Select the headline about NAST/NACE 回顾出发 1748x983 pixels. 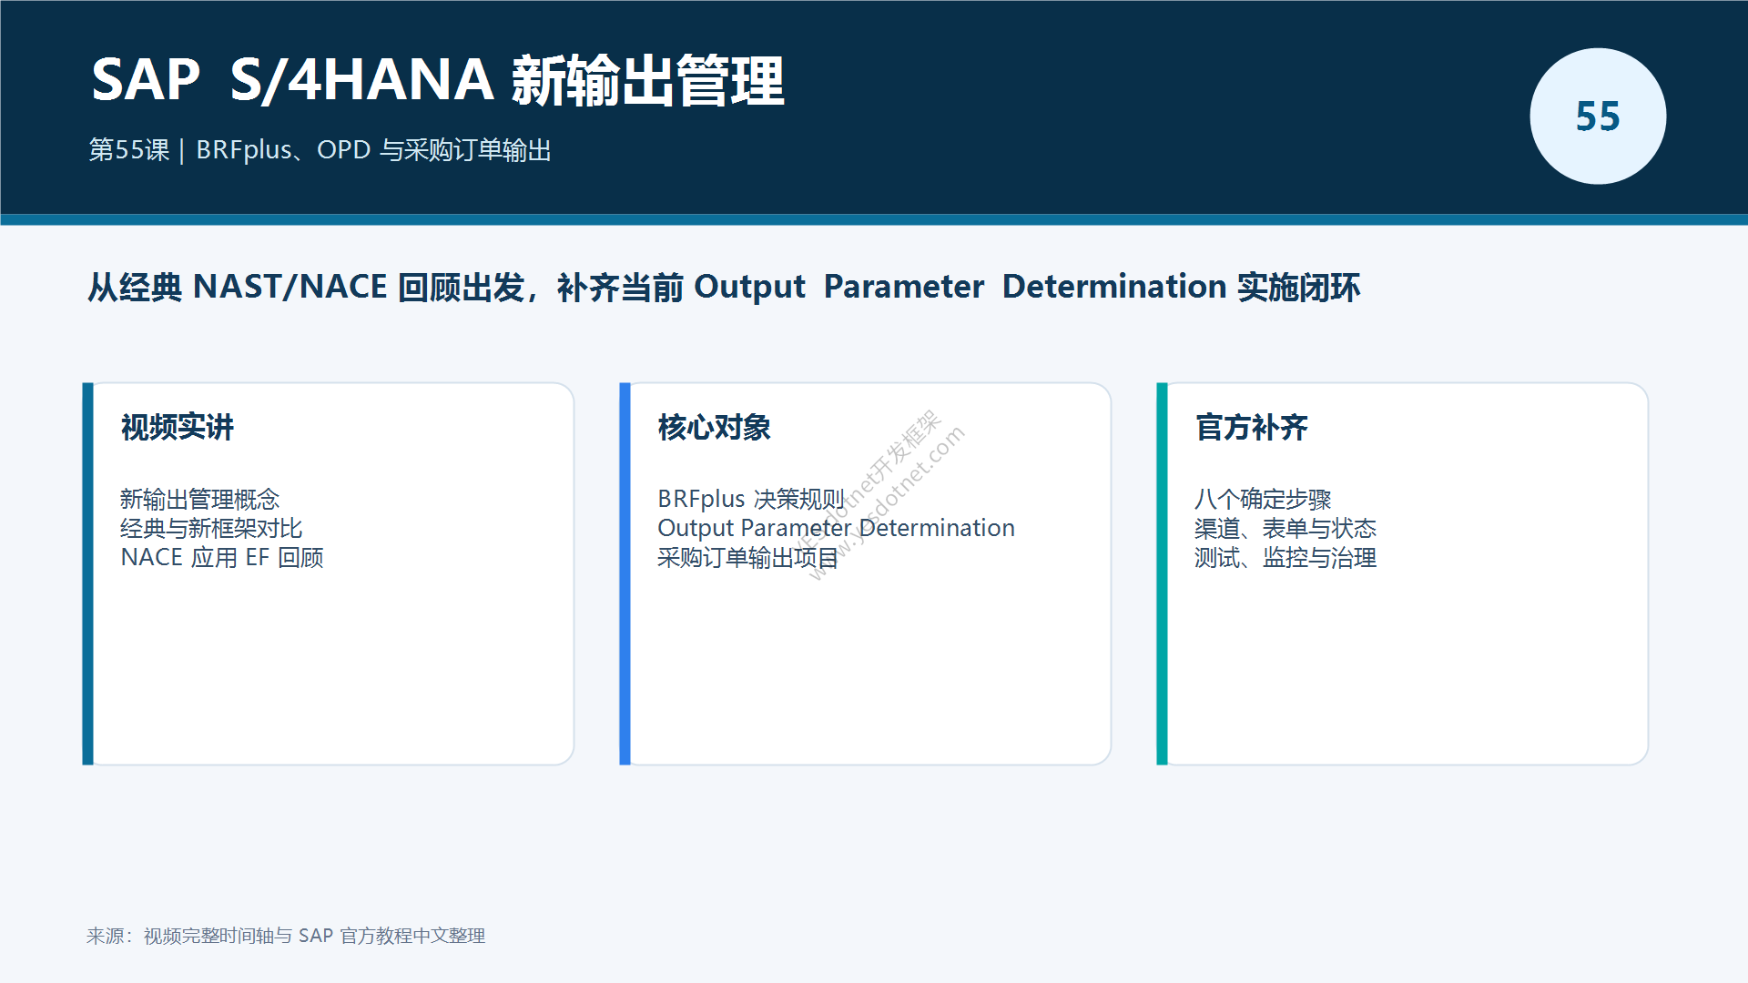pos(724,288)
